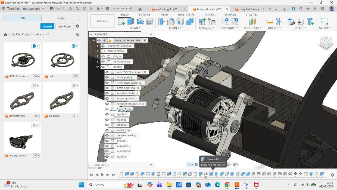Open the CREATE dropdown menu
The image size is (337, 190).
(135, 28)
